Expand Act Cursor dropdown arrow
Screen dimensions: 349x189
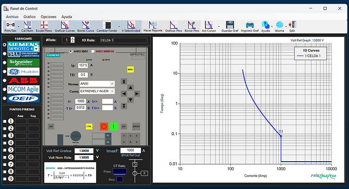(218, 26)
